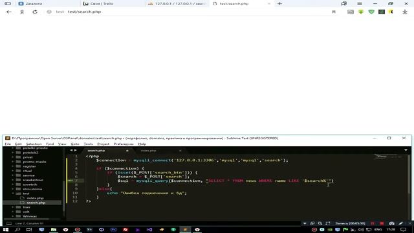Stop the screen recording
The image size is (414, 233).
(x=382, y=223)
